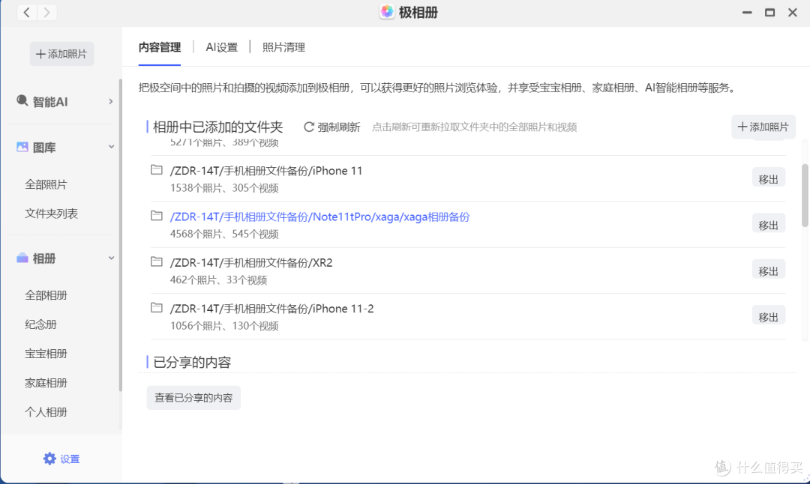This screenshot has width=810, height=484.
Task: Click the 4568个照片、545个视频 count text
Action: 224,235
